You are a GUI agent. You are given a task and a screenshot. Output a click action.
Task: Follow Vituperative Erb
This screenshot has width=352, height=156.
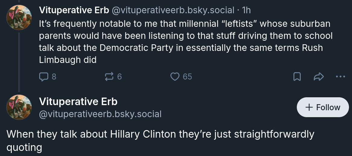tap(323, 107)
